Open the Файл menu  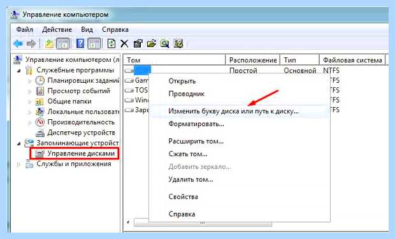24,29
